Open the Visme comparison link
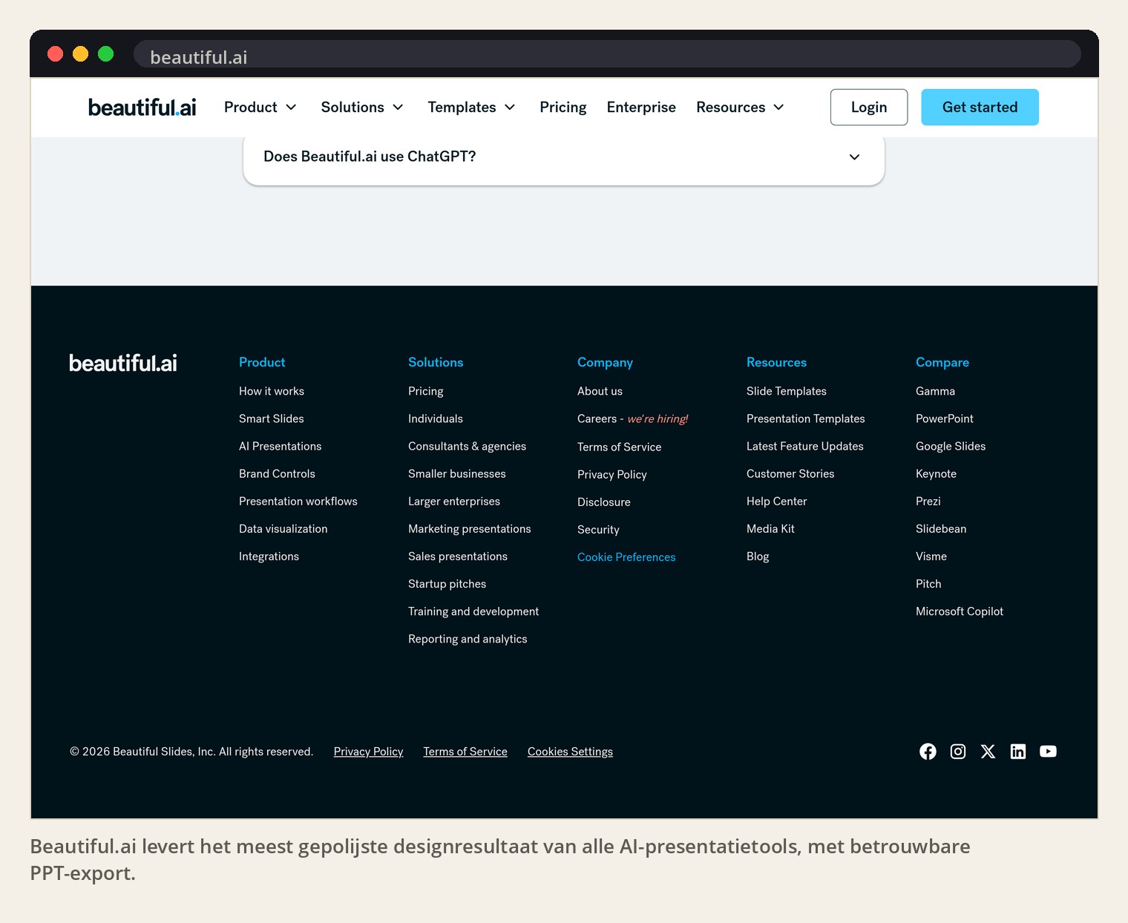The width and height of the screenshot is (1128, 923). point(931,556)
